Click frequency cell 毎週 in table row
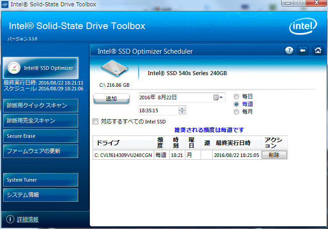This screenshot has height=229, width=328. (x=161, y=155)
